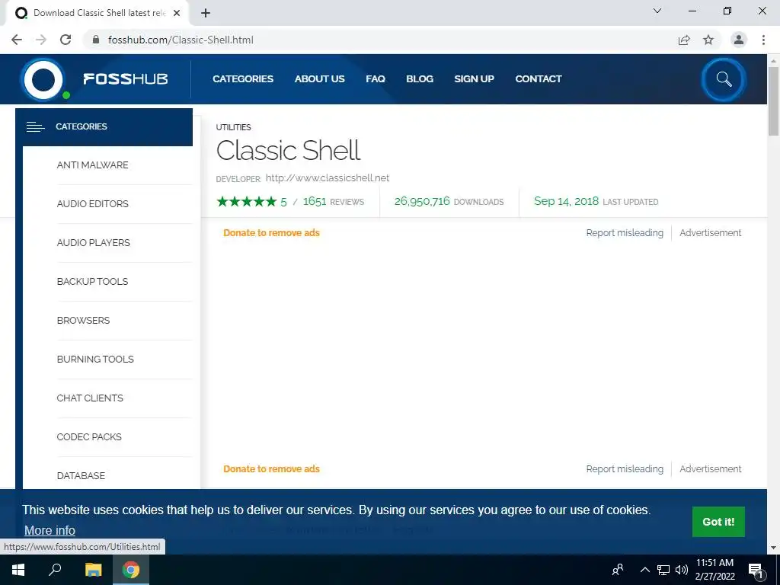780x585 pixels.
Task: Select BURNING TOOLS category
Action: [95, 360]
